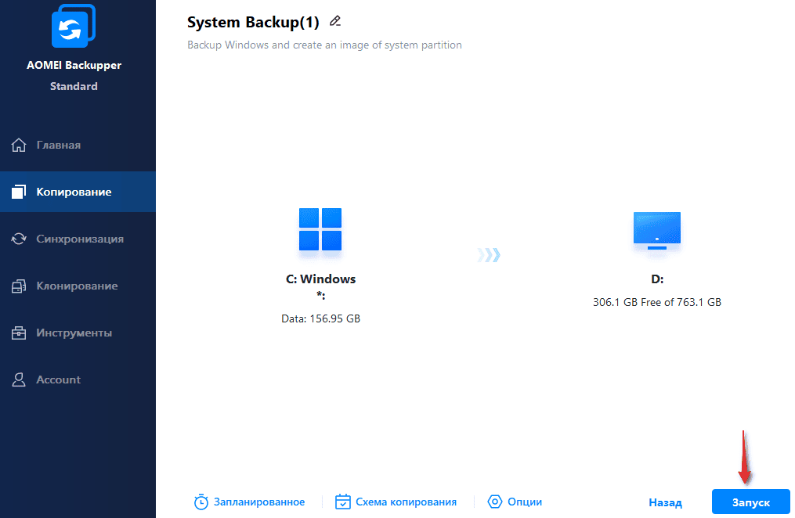Click the clock icon for Запланированное

pos(201,502)
